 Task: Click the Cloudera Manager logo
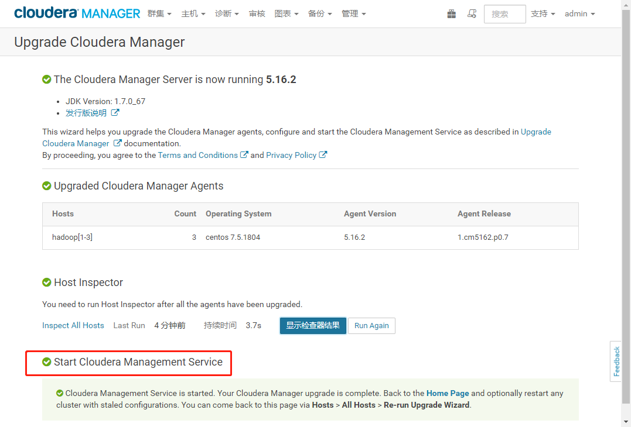[77, 13]
